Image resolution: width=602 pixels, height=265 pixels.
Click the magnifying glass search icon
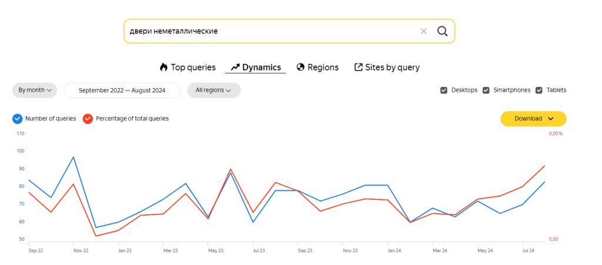[442, 31]
